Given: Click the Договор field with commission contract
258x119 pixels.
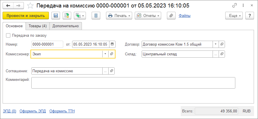Looking at the screenshot, I should (x=177, y=44).
